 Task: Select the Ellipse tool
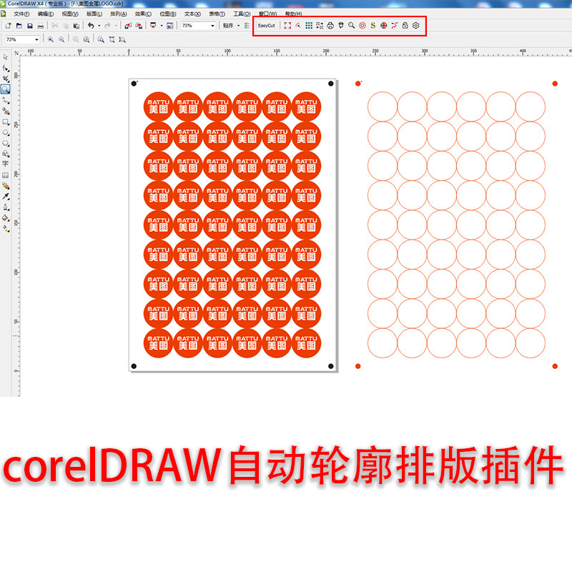(6, 132)
